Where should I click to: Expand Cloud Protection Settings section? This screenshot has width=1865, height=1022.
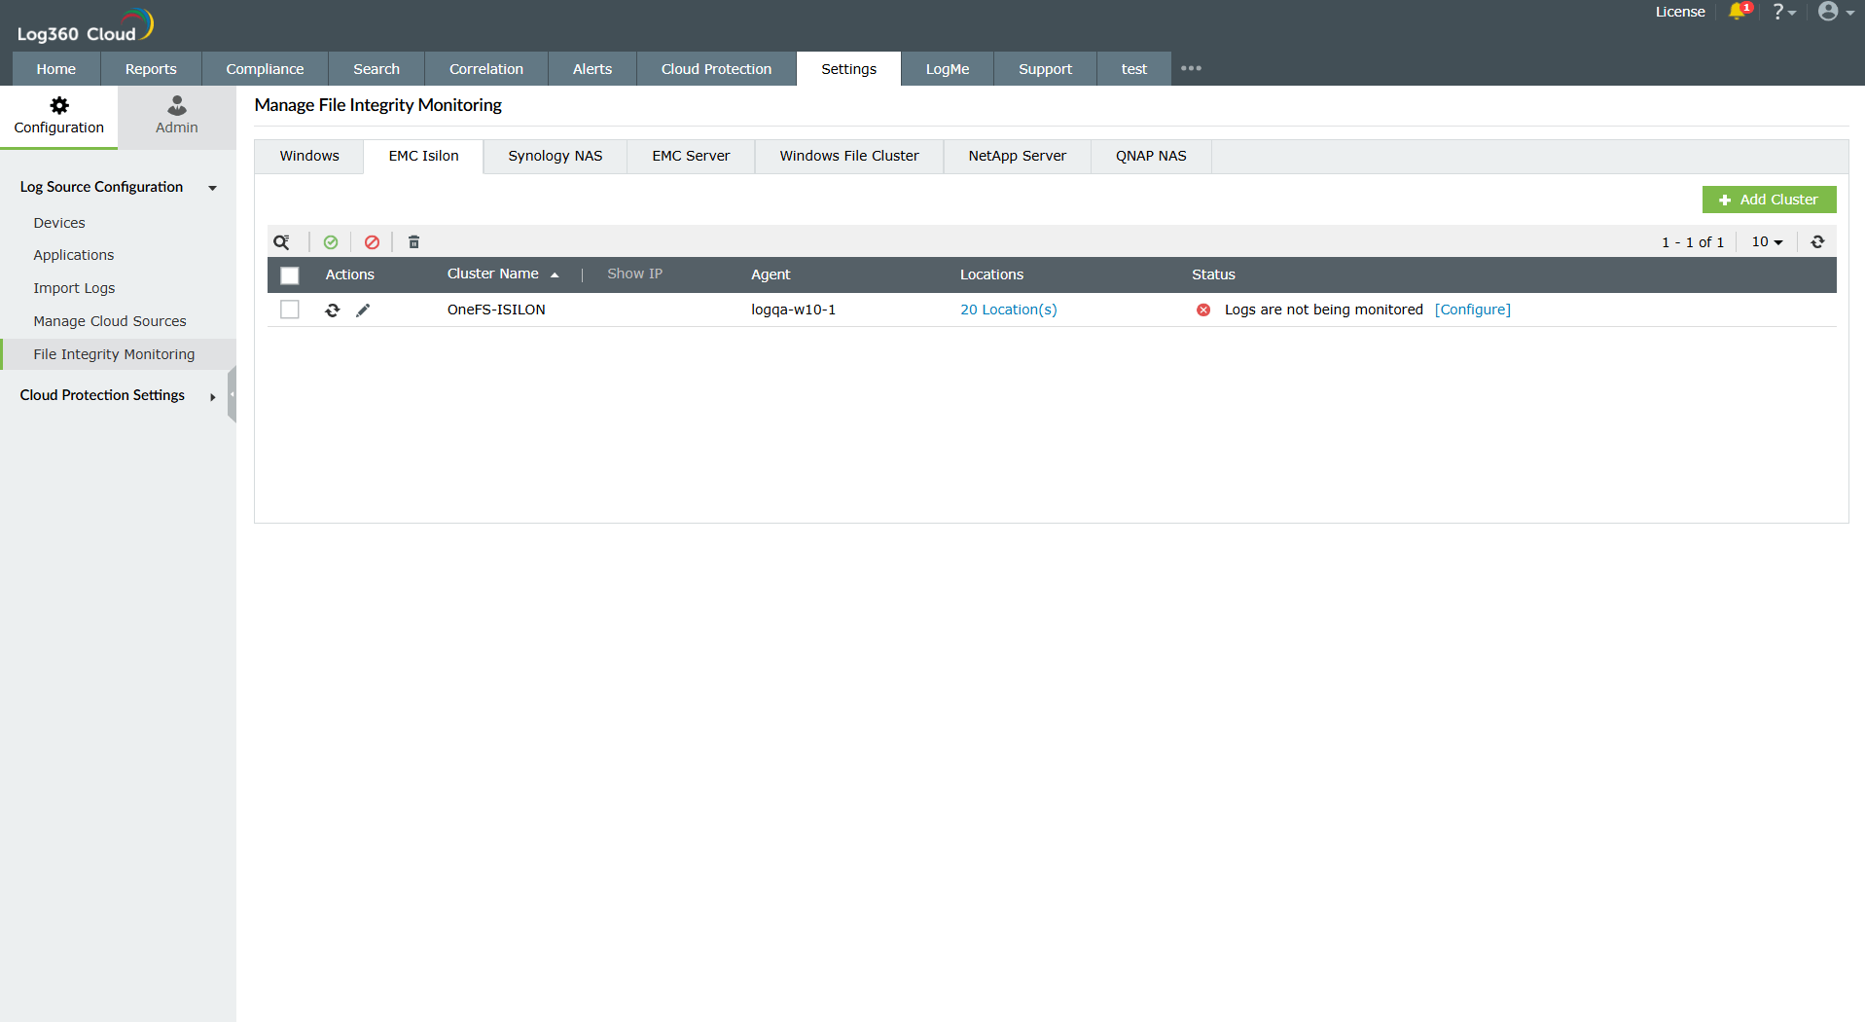212,396
